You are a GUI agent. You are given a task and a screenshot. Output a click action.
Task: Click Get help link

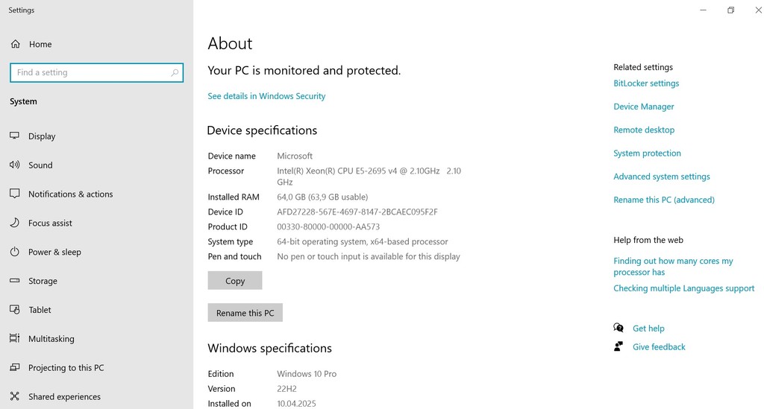[648, 329]
